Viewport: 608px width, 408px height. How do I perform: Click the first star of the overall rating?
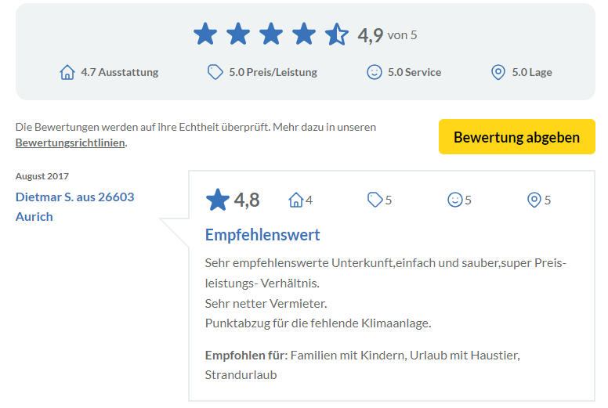click(x=205, y=34)
